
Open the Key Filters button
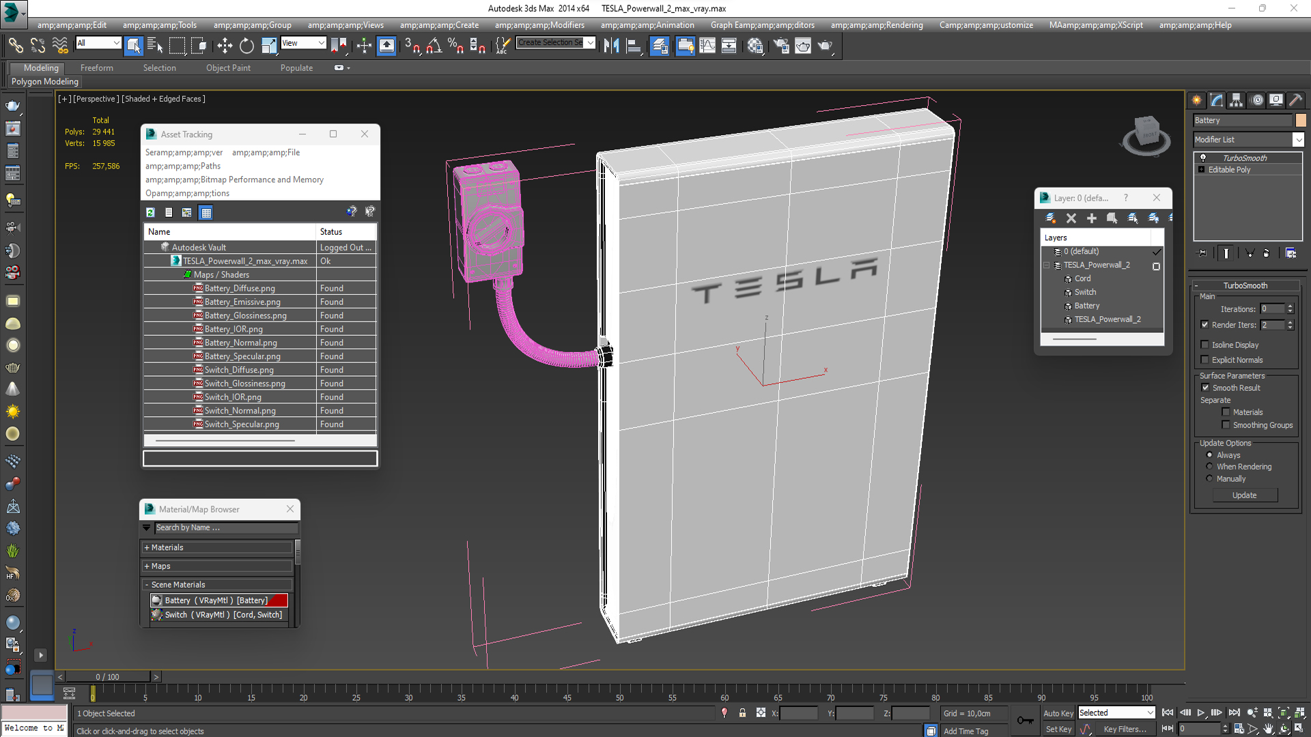[1125, 729]
